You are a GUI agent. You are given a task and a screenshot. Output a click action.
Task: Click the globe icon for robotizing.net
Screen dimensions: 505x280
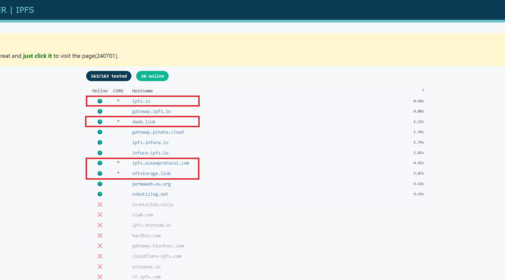click(100, 194)
